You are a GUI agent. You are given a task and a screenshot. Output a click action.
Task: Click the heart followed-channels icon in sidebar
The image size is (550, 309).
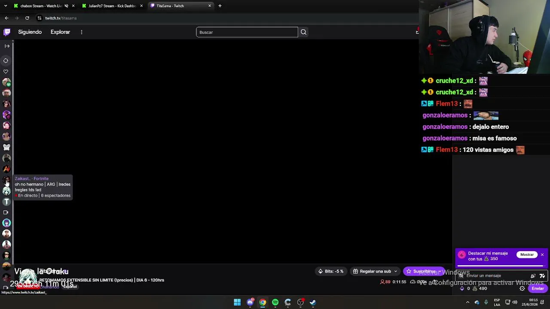point(6,72)
